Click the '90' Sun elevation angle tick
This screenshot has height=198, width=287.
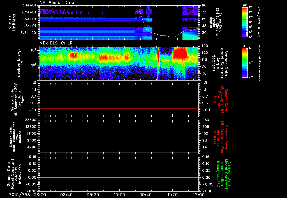204,5
